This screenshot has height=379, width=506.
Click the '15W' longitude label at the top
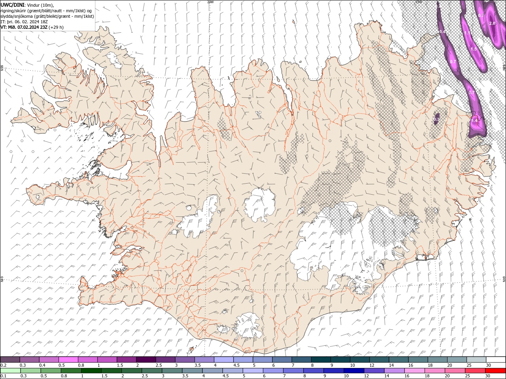tap(418, 2)
